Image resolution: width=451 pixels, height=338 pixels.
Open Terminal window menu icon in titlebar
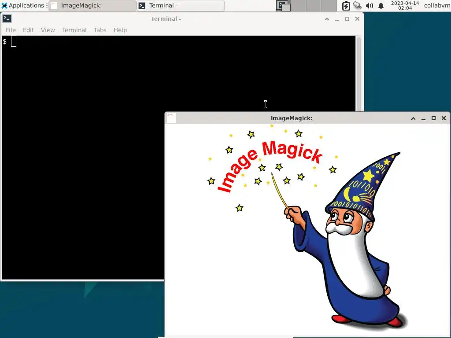[x=7, y=18]
